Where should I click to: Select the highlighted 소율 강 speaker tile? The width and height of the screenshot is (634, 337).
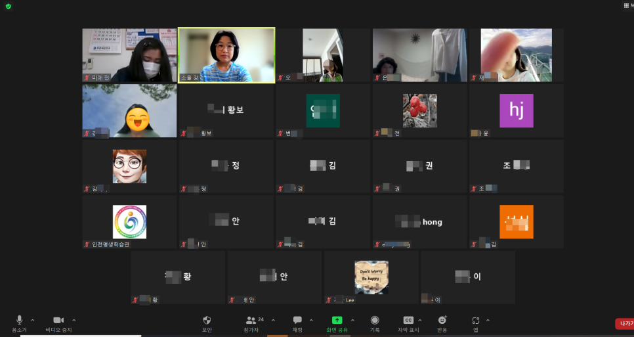226,55
